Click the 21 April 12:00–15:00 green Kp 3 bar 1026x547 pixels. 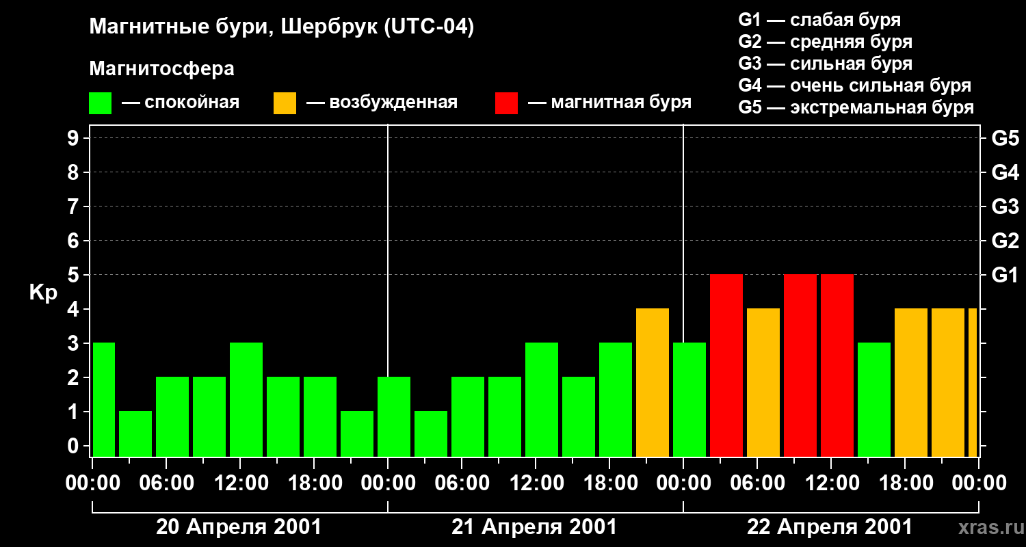tap(542, 399)
